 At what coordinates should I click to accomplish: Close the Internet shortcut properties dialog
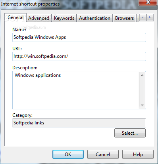coord(148,2)
